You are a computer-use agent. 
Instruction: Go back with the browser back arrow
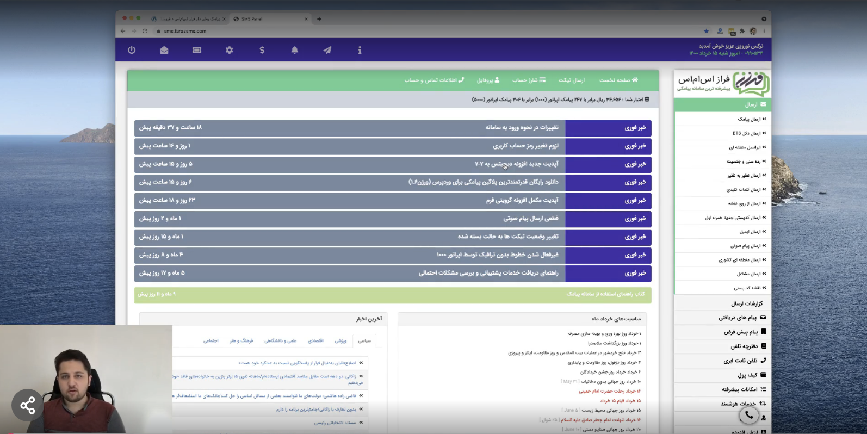[123, 31]
